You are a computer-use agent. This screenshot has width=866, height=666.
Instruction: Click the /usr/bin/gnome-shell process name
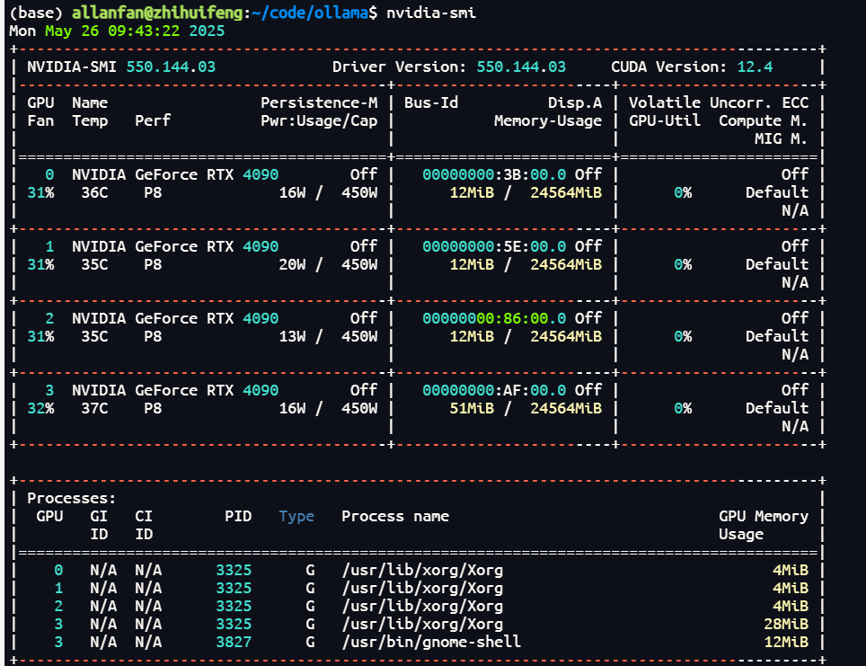[x=431, y=642]
